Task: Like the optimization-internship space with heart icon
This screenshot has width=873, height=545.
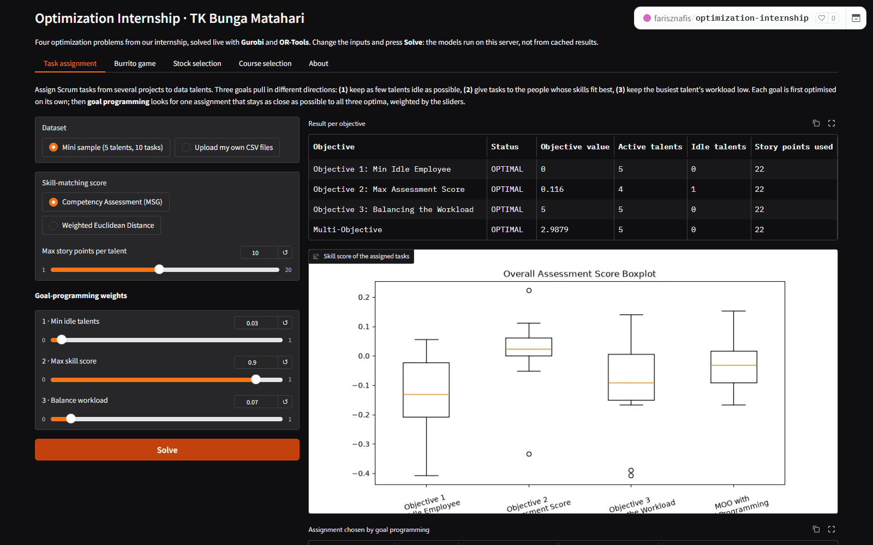Action: pyautogui.click(x=822, y=18)
